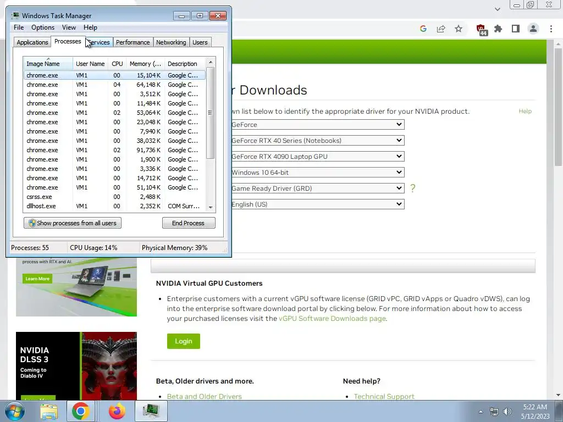Click the Help link on NVIDIA page
The height and width of the screenshot is (422, 563).
(525, 111)
